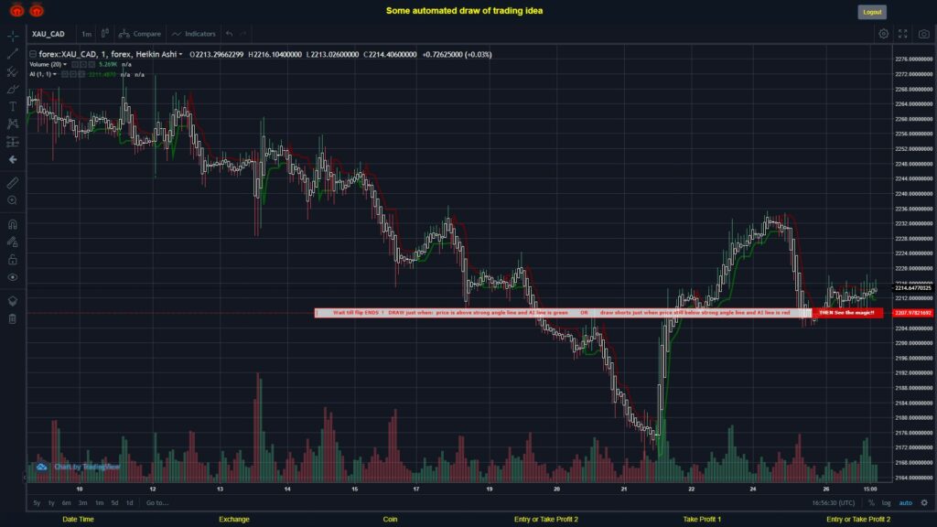This screenshot has width=937, height=527.
Task: Activate the zoom-in tool
Action: 13,200
